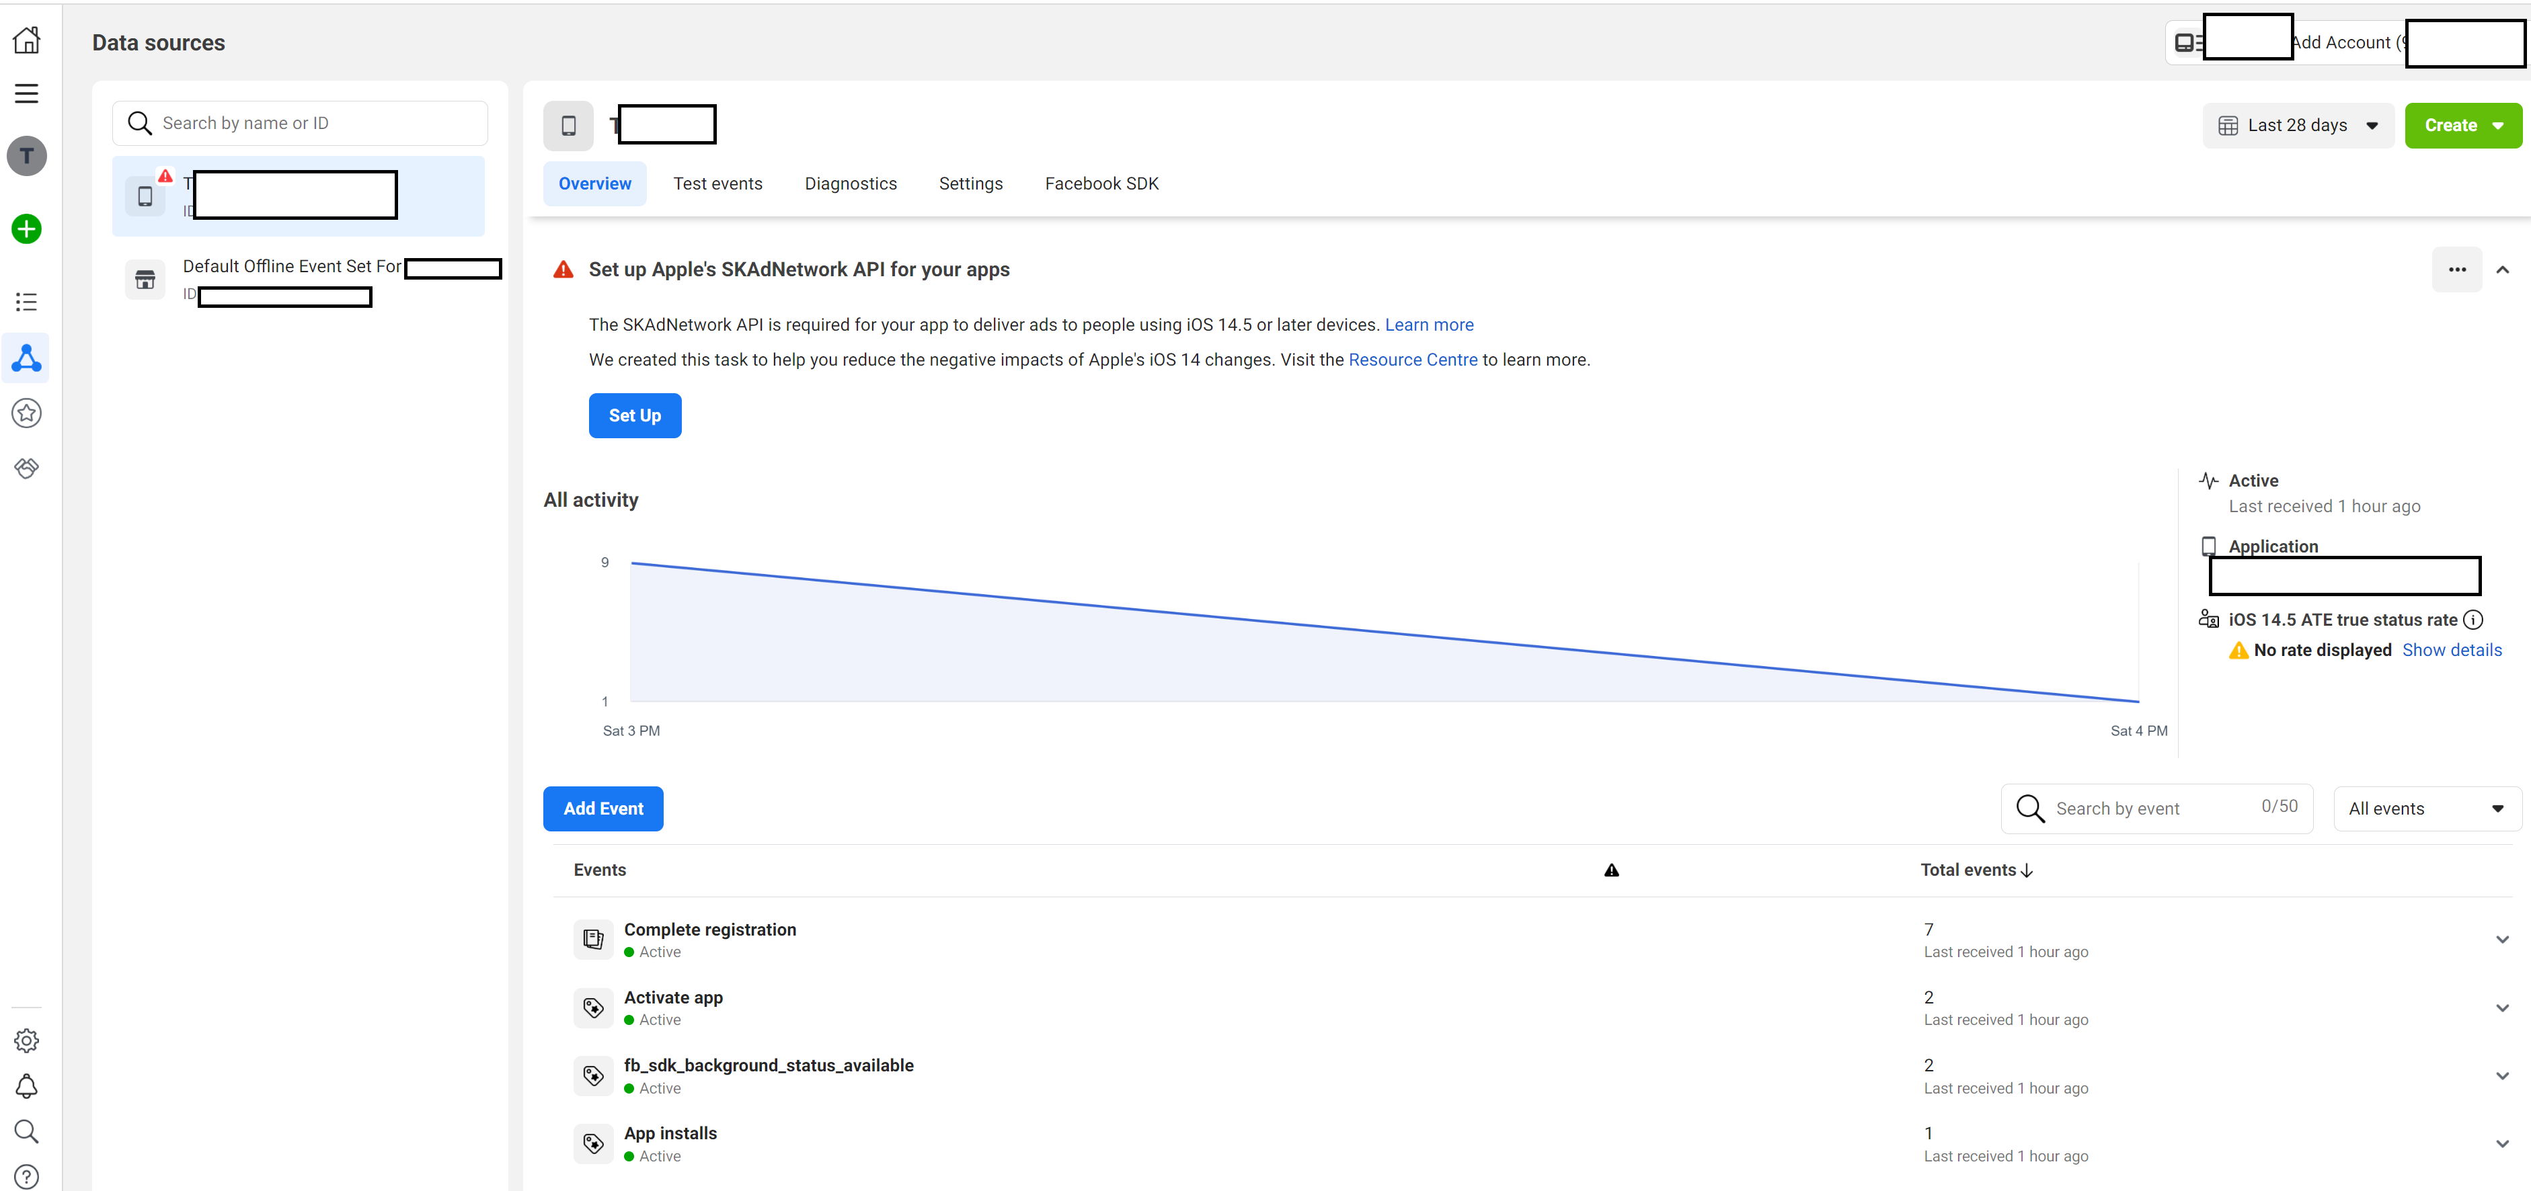Click the help question mark icon

(x=26, y=1176)
